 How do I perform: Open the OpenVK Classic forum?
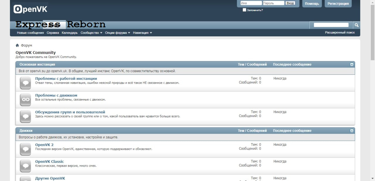click(x=50, y=161)
